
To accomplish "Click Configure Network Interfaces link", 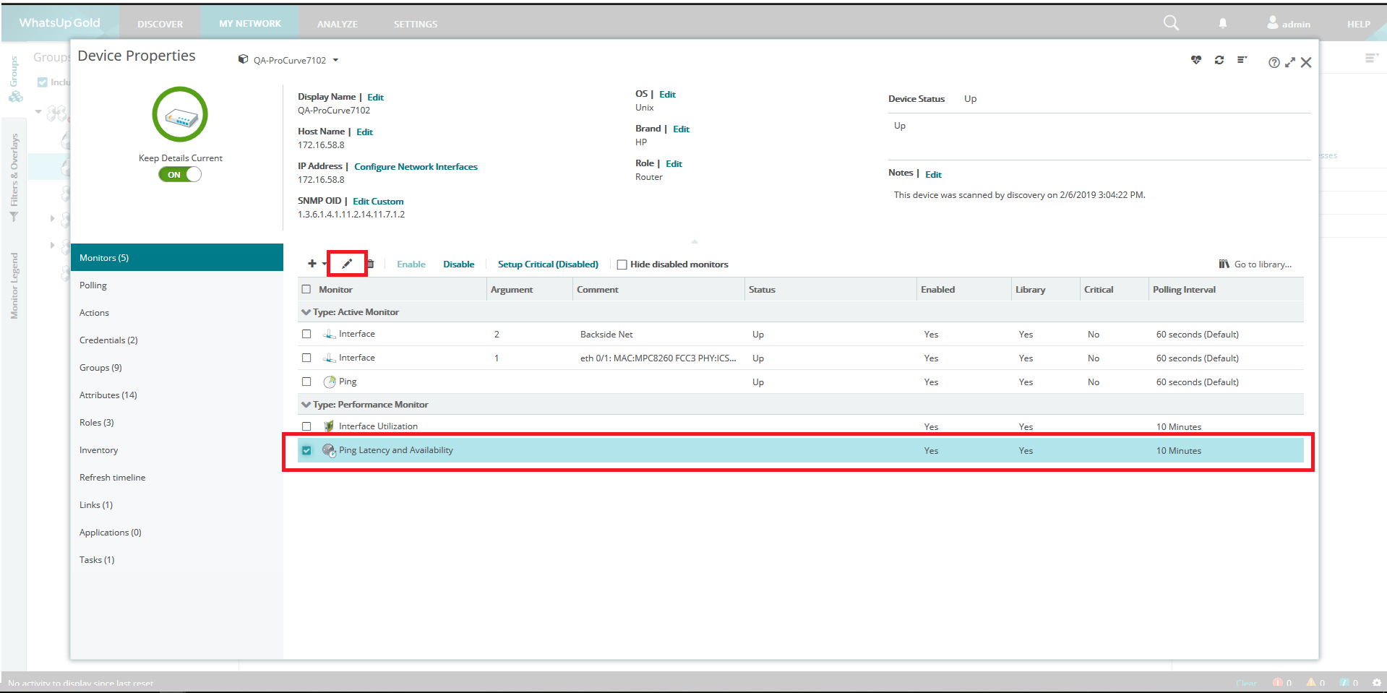I will pos(416,167).
